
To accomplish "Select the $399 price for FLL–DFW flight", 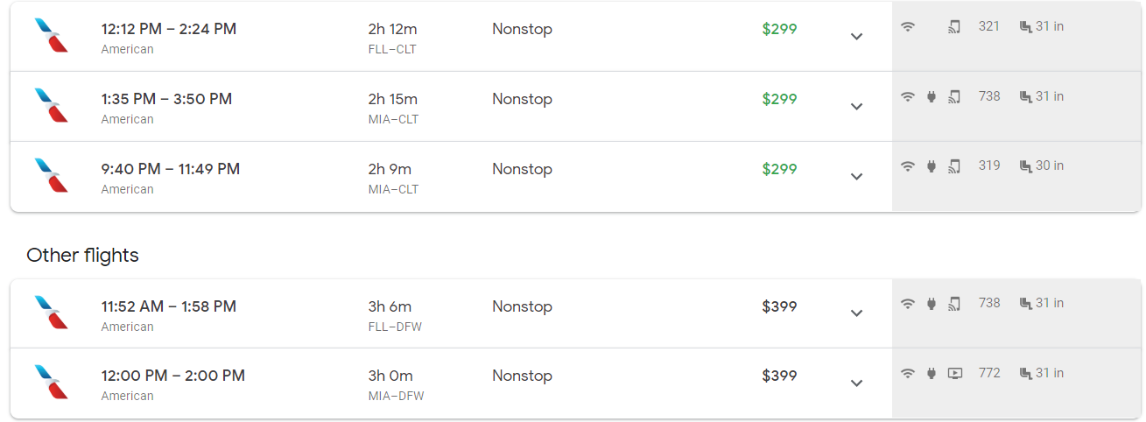I will point(779,306).
